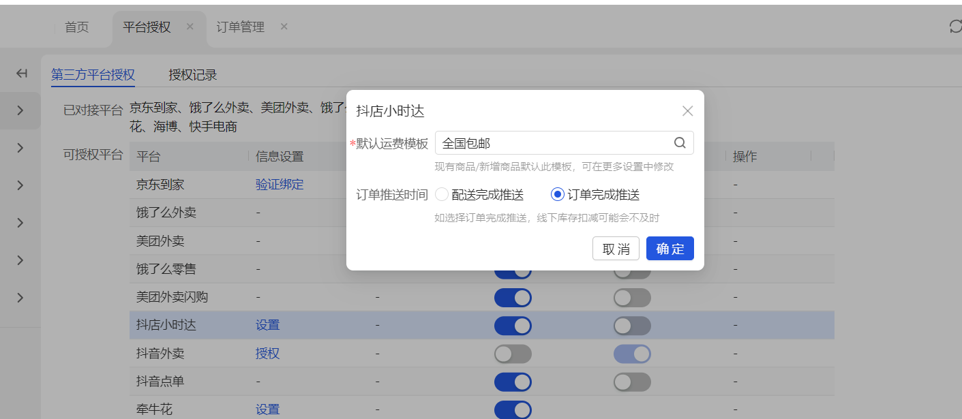Screen dimensions: 962x419
Task: Click the 饿了么外卖 platform cell
Action: (x=166, y=213)
